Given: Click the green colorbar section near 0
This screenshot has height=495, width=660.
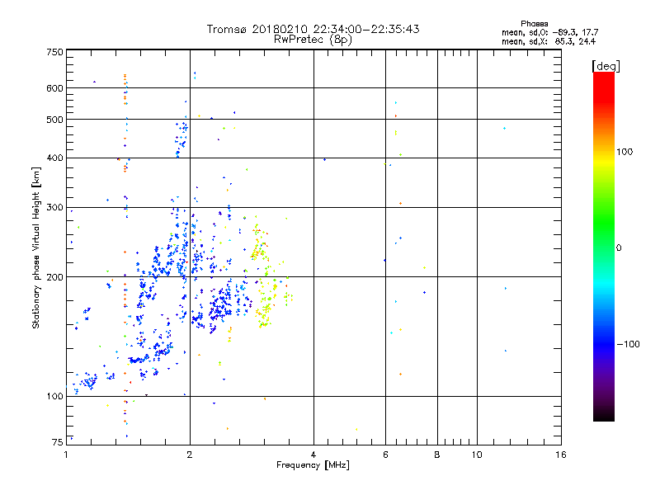Looking at the screenshot, I should click(604, 236).
